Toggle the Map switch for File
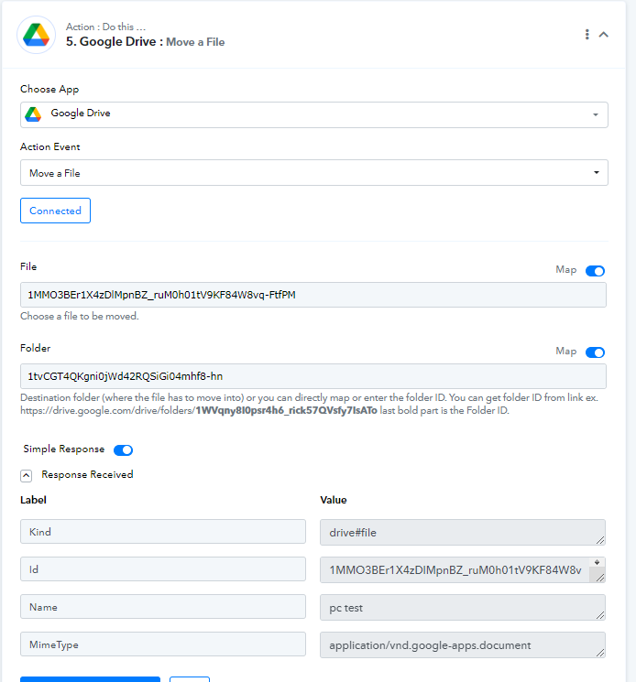This screenshot has height=682, width=636. (596, 271)
